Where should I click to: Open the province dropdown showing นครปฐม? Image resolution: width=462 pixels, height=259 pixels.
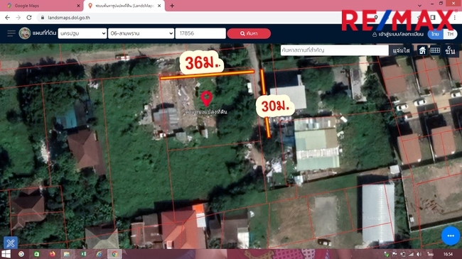pyautogui.click(x=82, y=33)
